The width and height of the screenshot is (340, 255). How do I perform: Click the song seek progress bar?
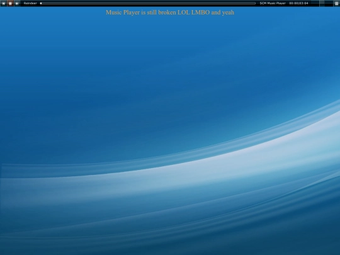click(x=148, y=3)
